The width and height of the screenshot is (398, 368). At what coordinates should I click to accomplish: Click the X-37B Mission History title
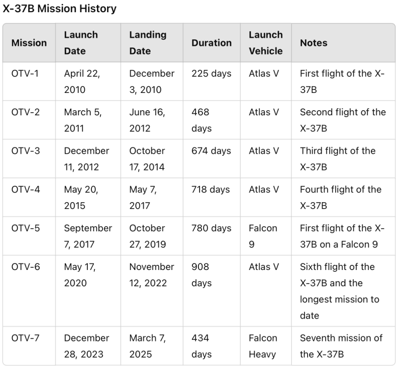[59, 9]
